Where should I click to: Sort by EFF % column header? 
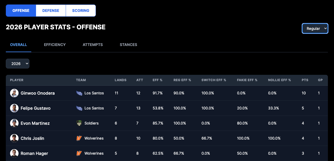(x=158, y=80)
